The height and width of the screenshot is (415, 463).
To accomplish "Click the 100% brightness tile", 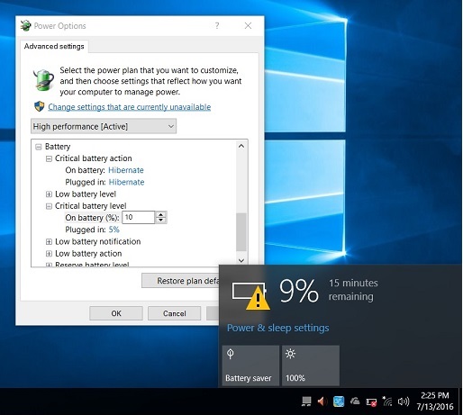I will pos(311,365).
